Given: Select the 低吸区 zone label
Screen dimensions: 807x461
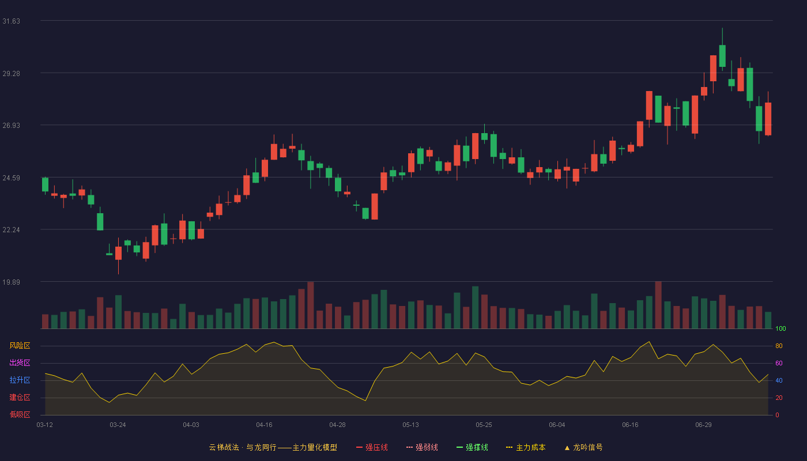Looking at the screenshot, I should click(20, 415).
